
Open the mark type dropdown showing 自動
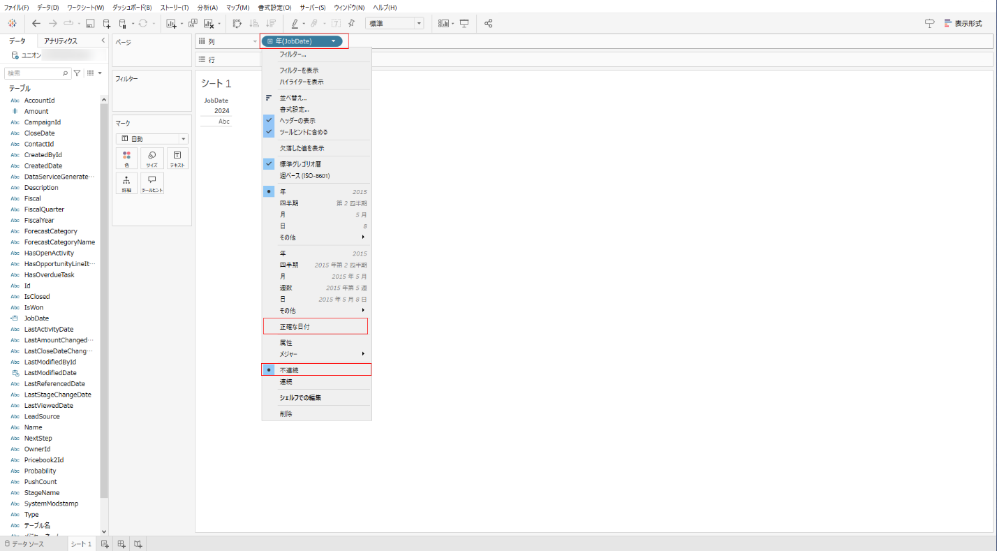point(152,139)
